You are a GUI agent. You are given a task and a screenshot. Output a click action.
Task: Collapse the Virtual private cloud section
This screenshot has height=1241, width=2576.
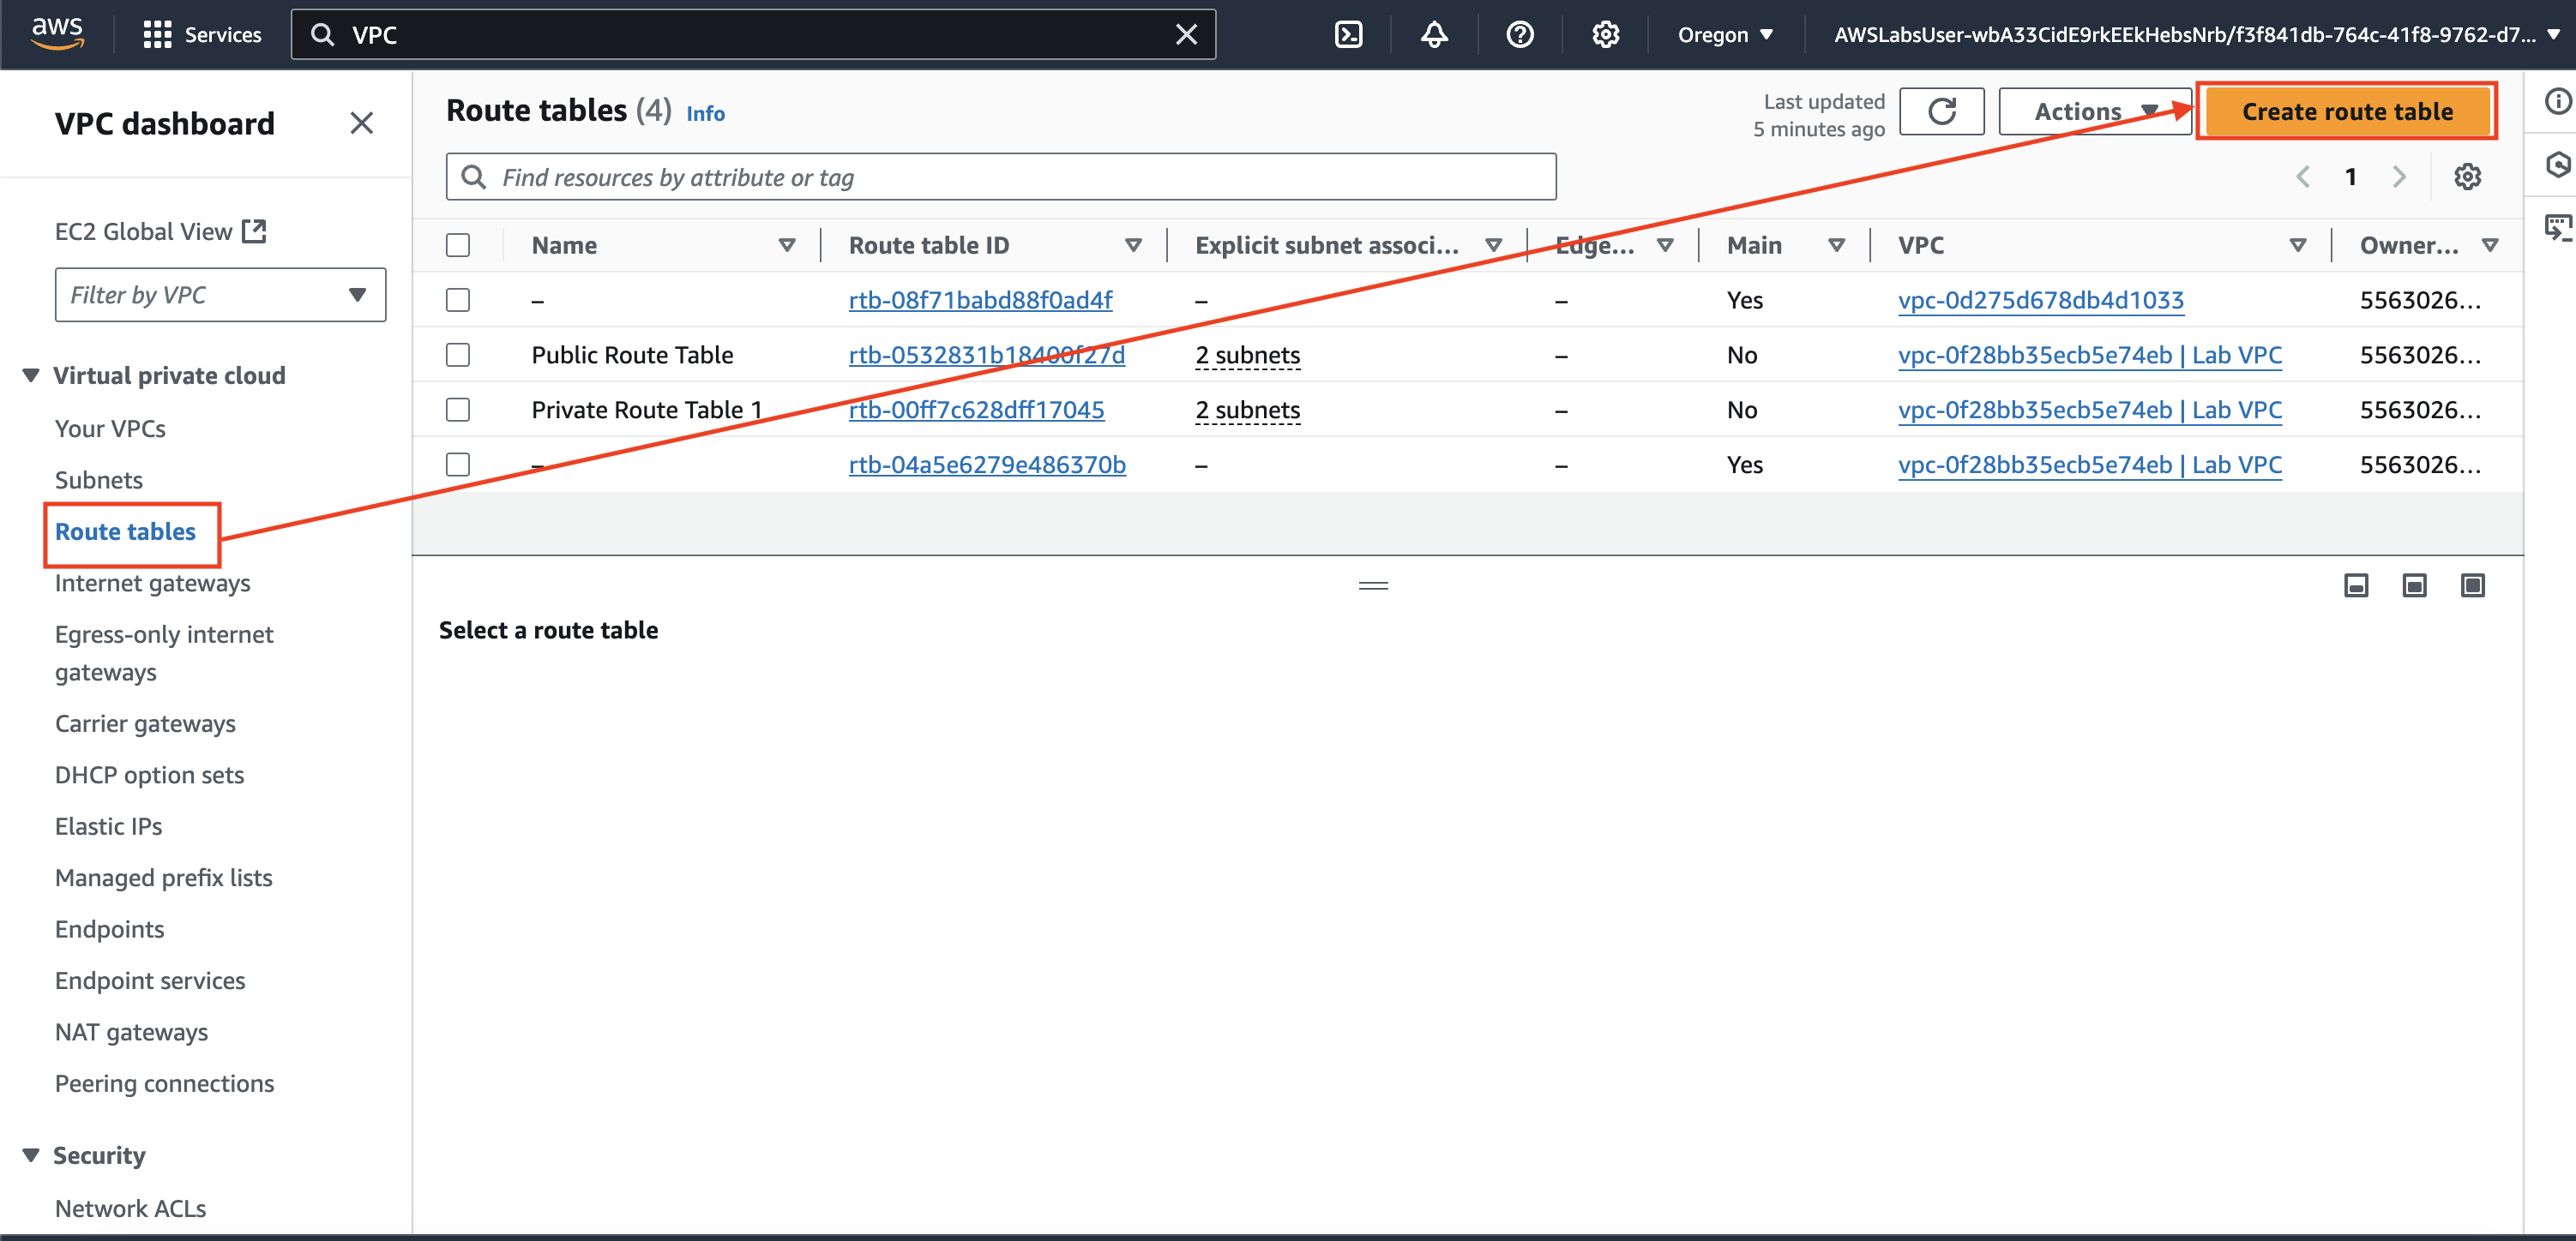pyautogui.click(x=31, y=375)
